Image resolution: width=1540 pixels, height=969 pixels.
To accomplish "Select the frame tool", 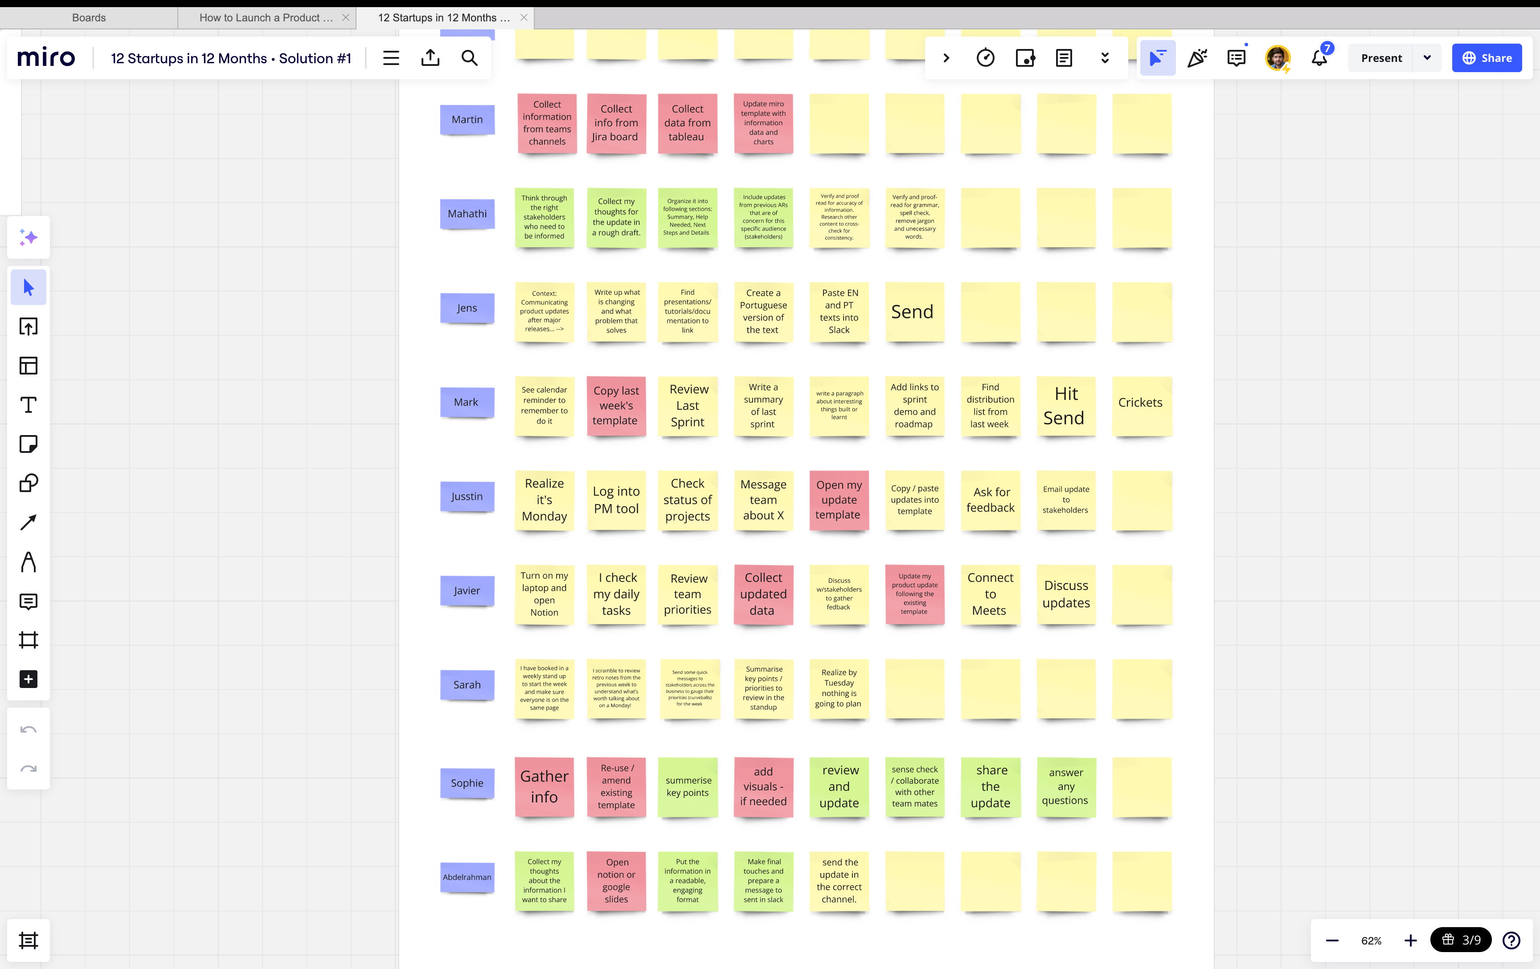I will click(x=28, y=640).
